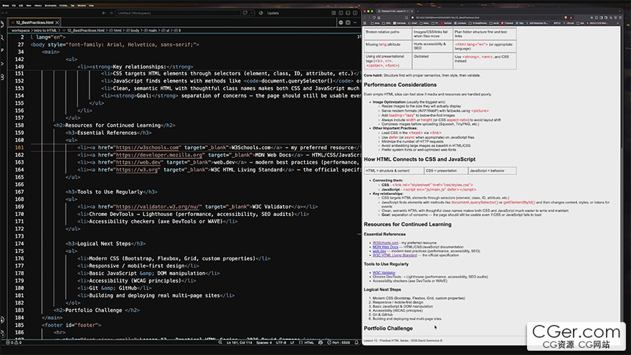
Task: Open the Bookmarks menu in macOS menu bar
Action: click(x=51, y=6)
